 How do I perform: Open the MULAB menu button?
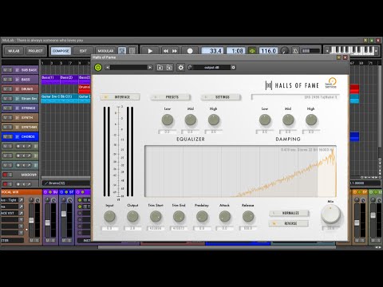click(14, 51)
